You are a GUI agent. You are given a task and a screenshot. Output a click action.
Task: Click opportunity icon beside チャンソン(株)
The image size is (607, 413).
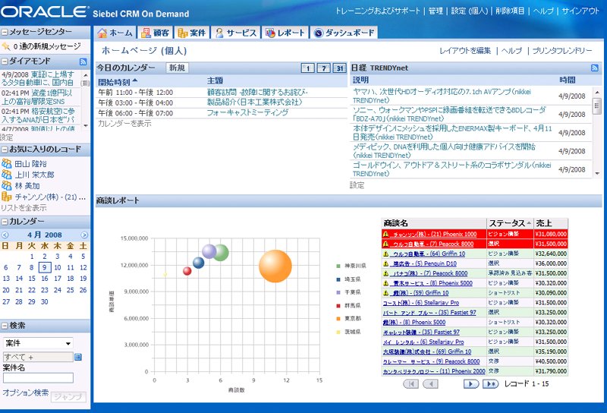point(7,197)
